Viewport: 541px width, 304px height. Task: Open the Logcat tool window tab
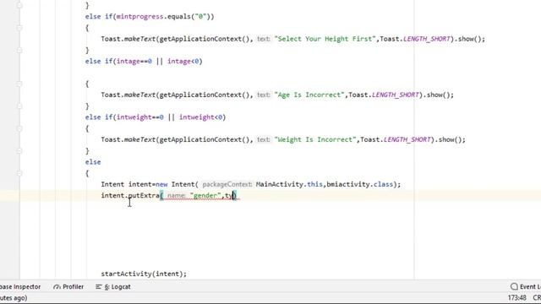tap(112, 287)
